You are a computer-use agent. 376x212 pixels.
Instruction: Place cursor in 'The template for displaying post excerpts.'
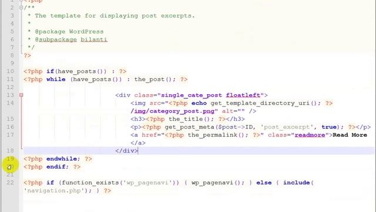[115, 16]
